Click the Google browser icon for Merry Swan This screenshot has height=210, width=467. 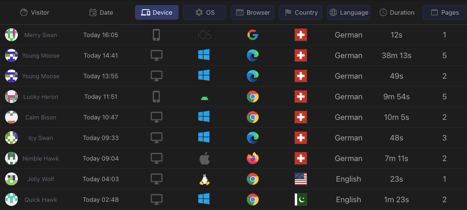[x=253, y=35]
